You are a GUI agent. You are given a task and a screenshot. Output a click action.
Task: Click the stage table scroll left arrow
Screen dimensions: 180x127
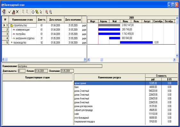pos(3,59)
